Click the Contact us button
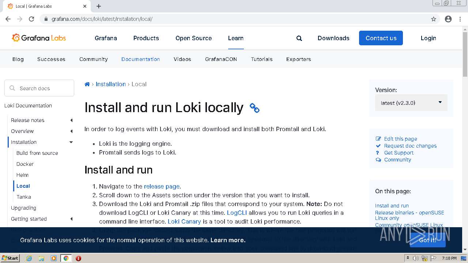This screenshot has height=263, width=468. coord(381,38)
